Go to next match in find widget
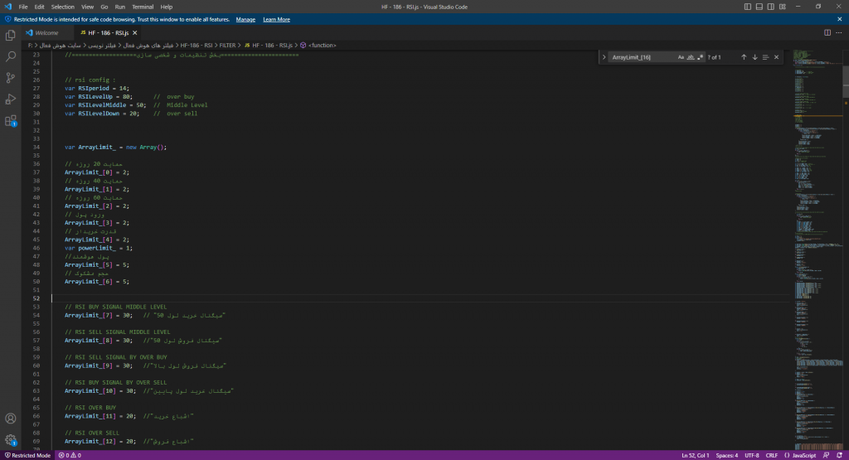Screen dimensions: 849x460 (x=754, y=57)
